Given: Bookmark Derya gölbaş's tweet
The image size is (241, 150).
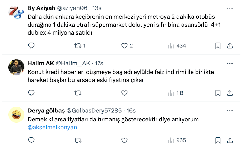Looking at the screenshot, I should [218, 140].
